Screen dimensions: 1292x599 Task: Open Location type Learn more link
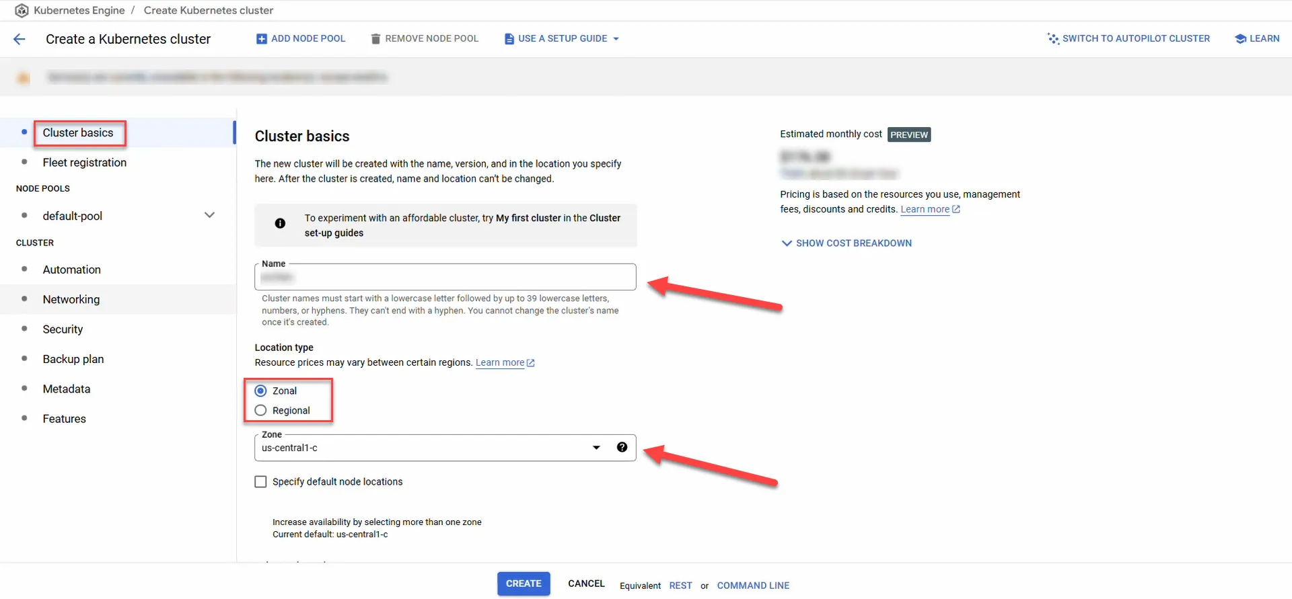click(500, 362)
